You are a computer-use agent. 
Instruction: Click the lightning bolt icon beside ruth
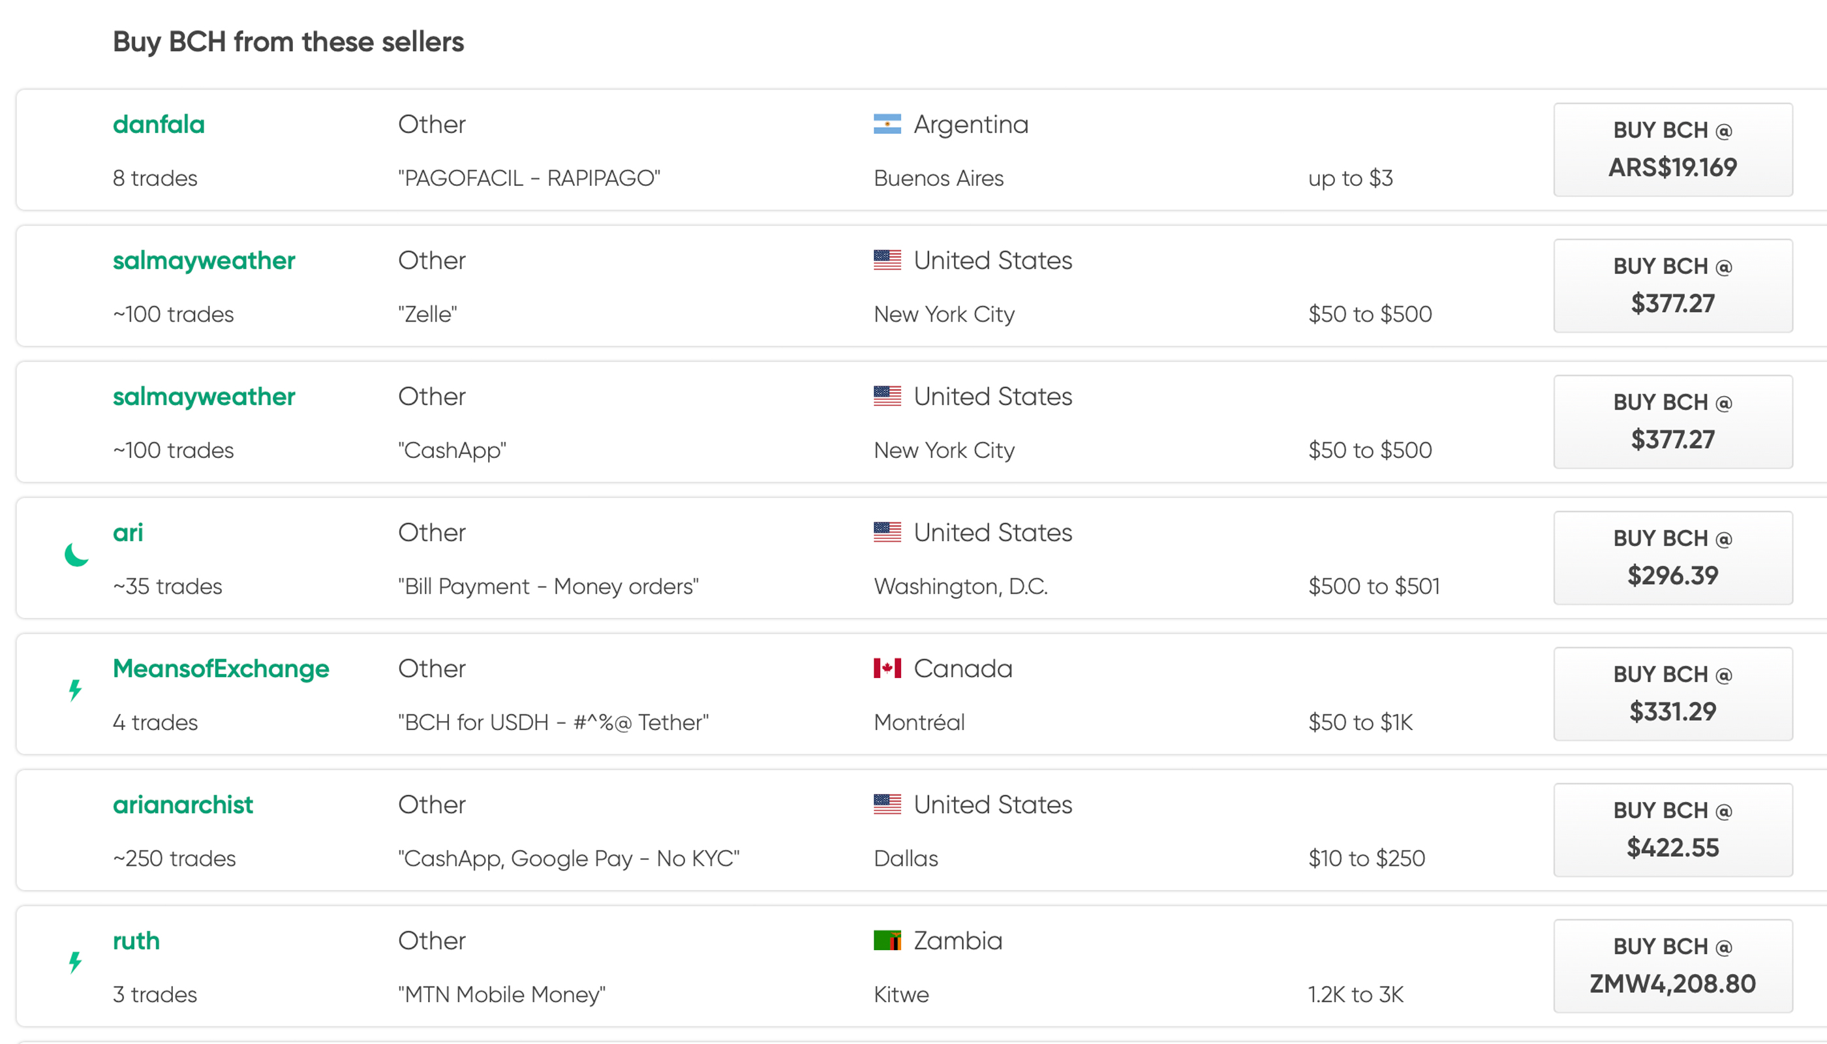click(x=75, y=962)
